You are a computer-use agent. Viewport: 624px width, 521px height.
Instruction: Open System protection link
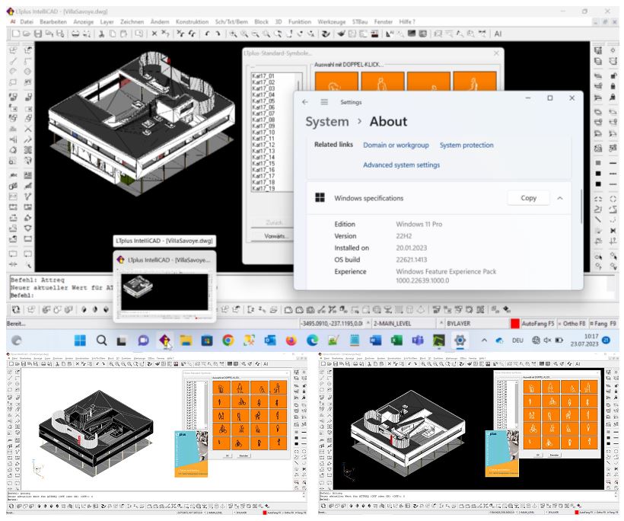click(x=466, y=145)
